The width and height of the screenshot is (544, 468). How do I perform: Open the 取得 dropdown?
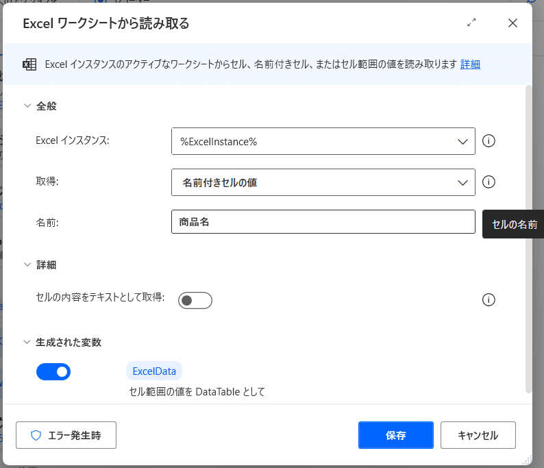click(x=323, y=182)
